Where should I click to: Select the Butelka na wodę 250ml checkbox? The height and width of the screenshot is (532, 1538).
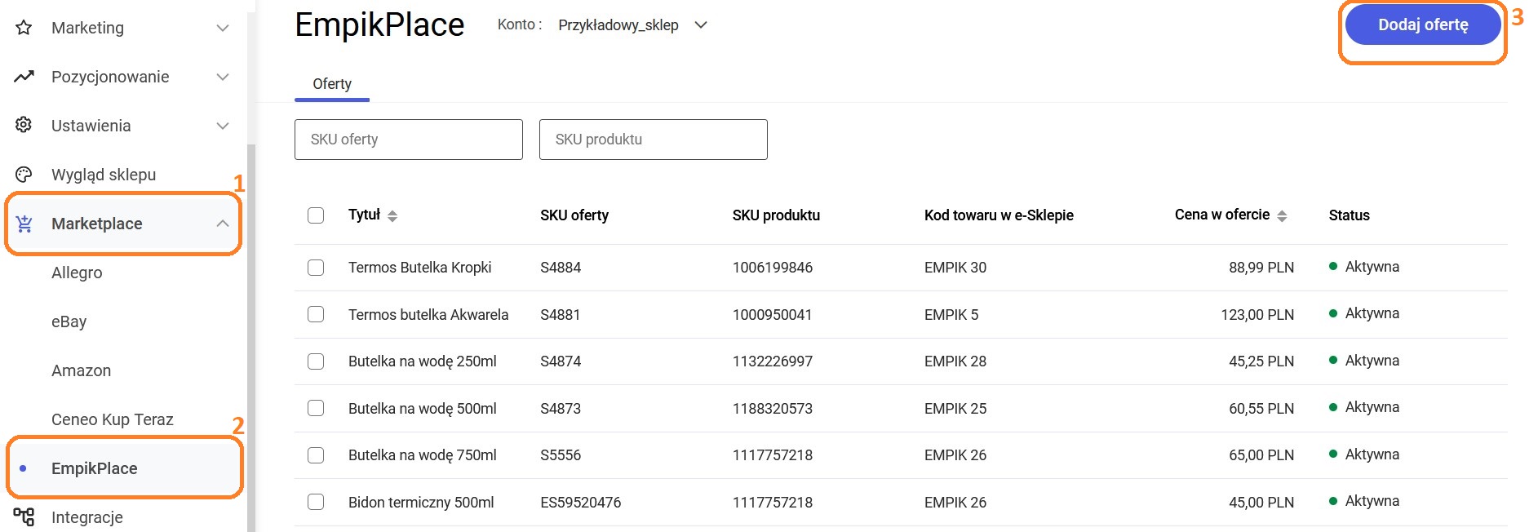tap(316, 361)
